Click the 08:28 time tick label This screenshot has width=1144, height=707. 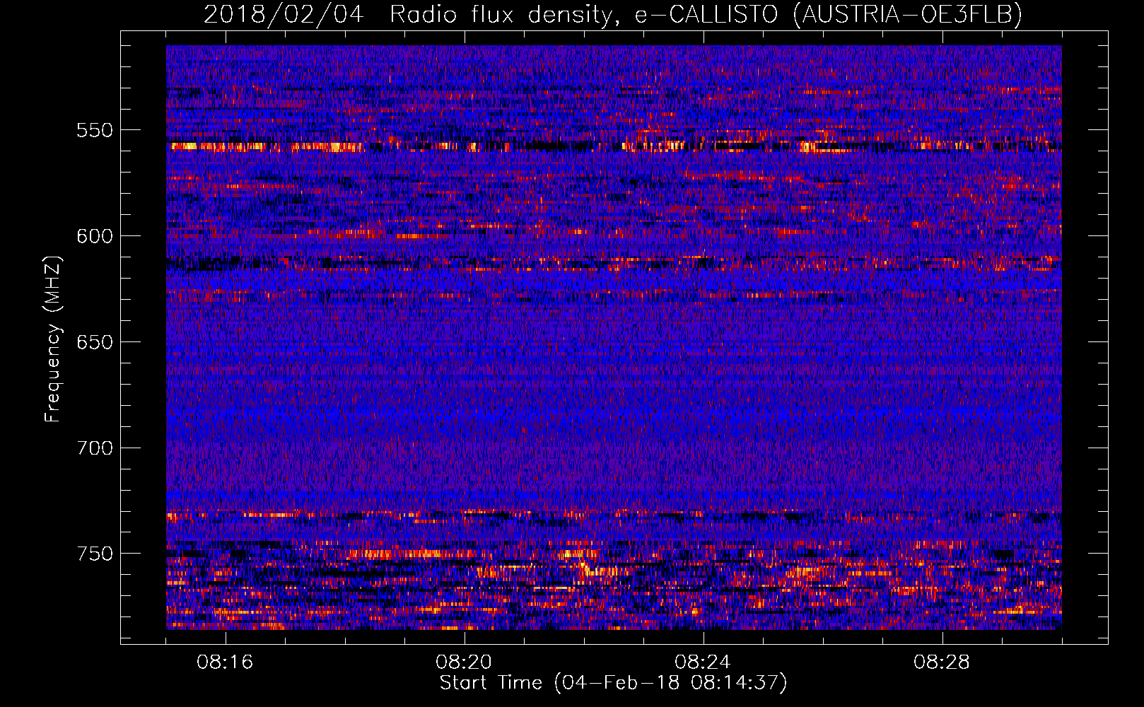pos(942,662)
